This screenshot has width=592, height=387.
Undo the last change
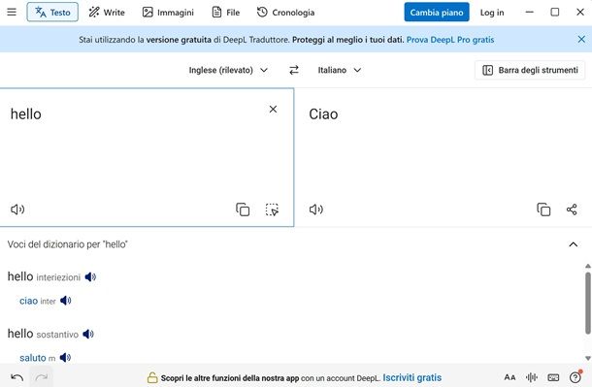[17, 377]
